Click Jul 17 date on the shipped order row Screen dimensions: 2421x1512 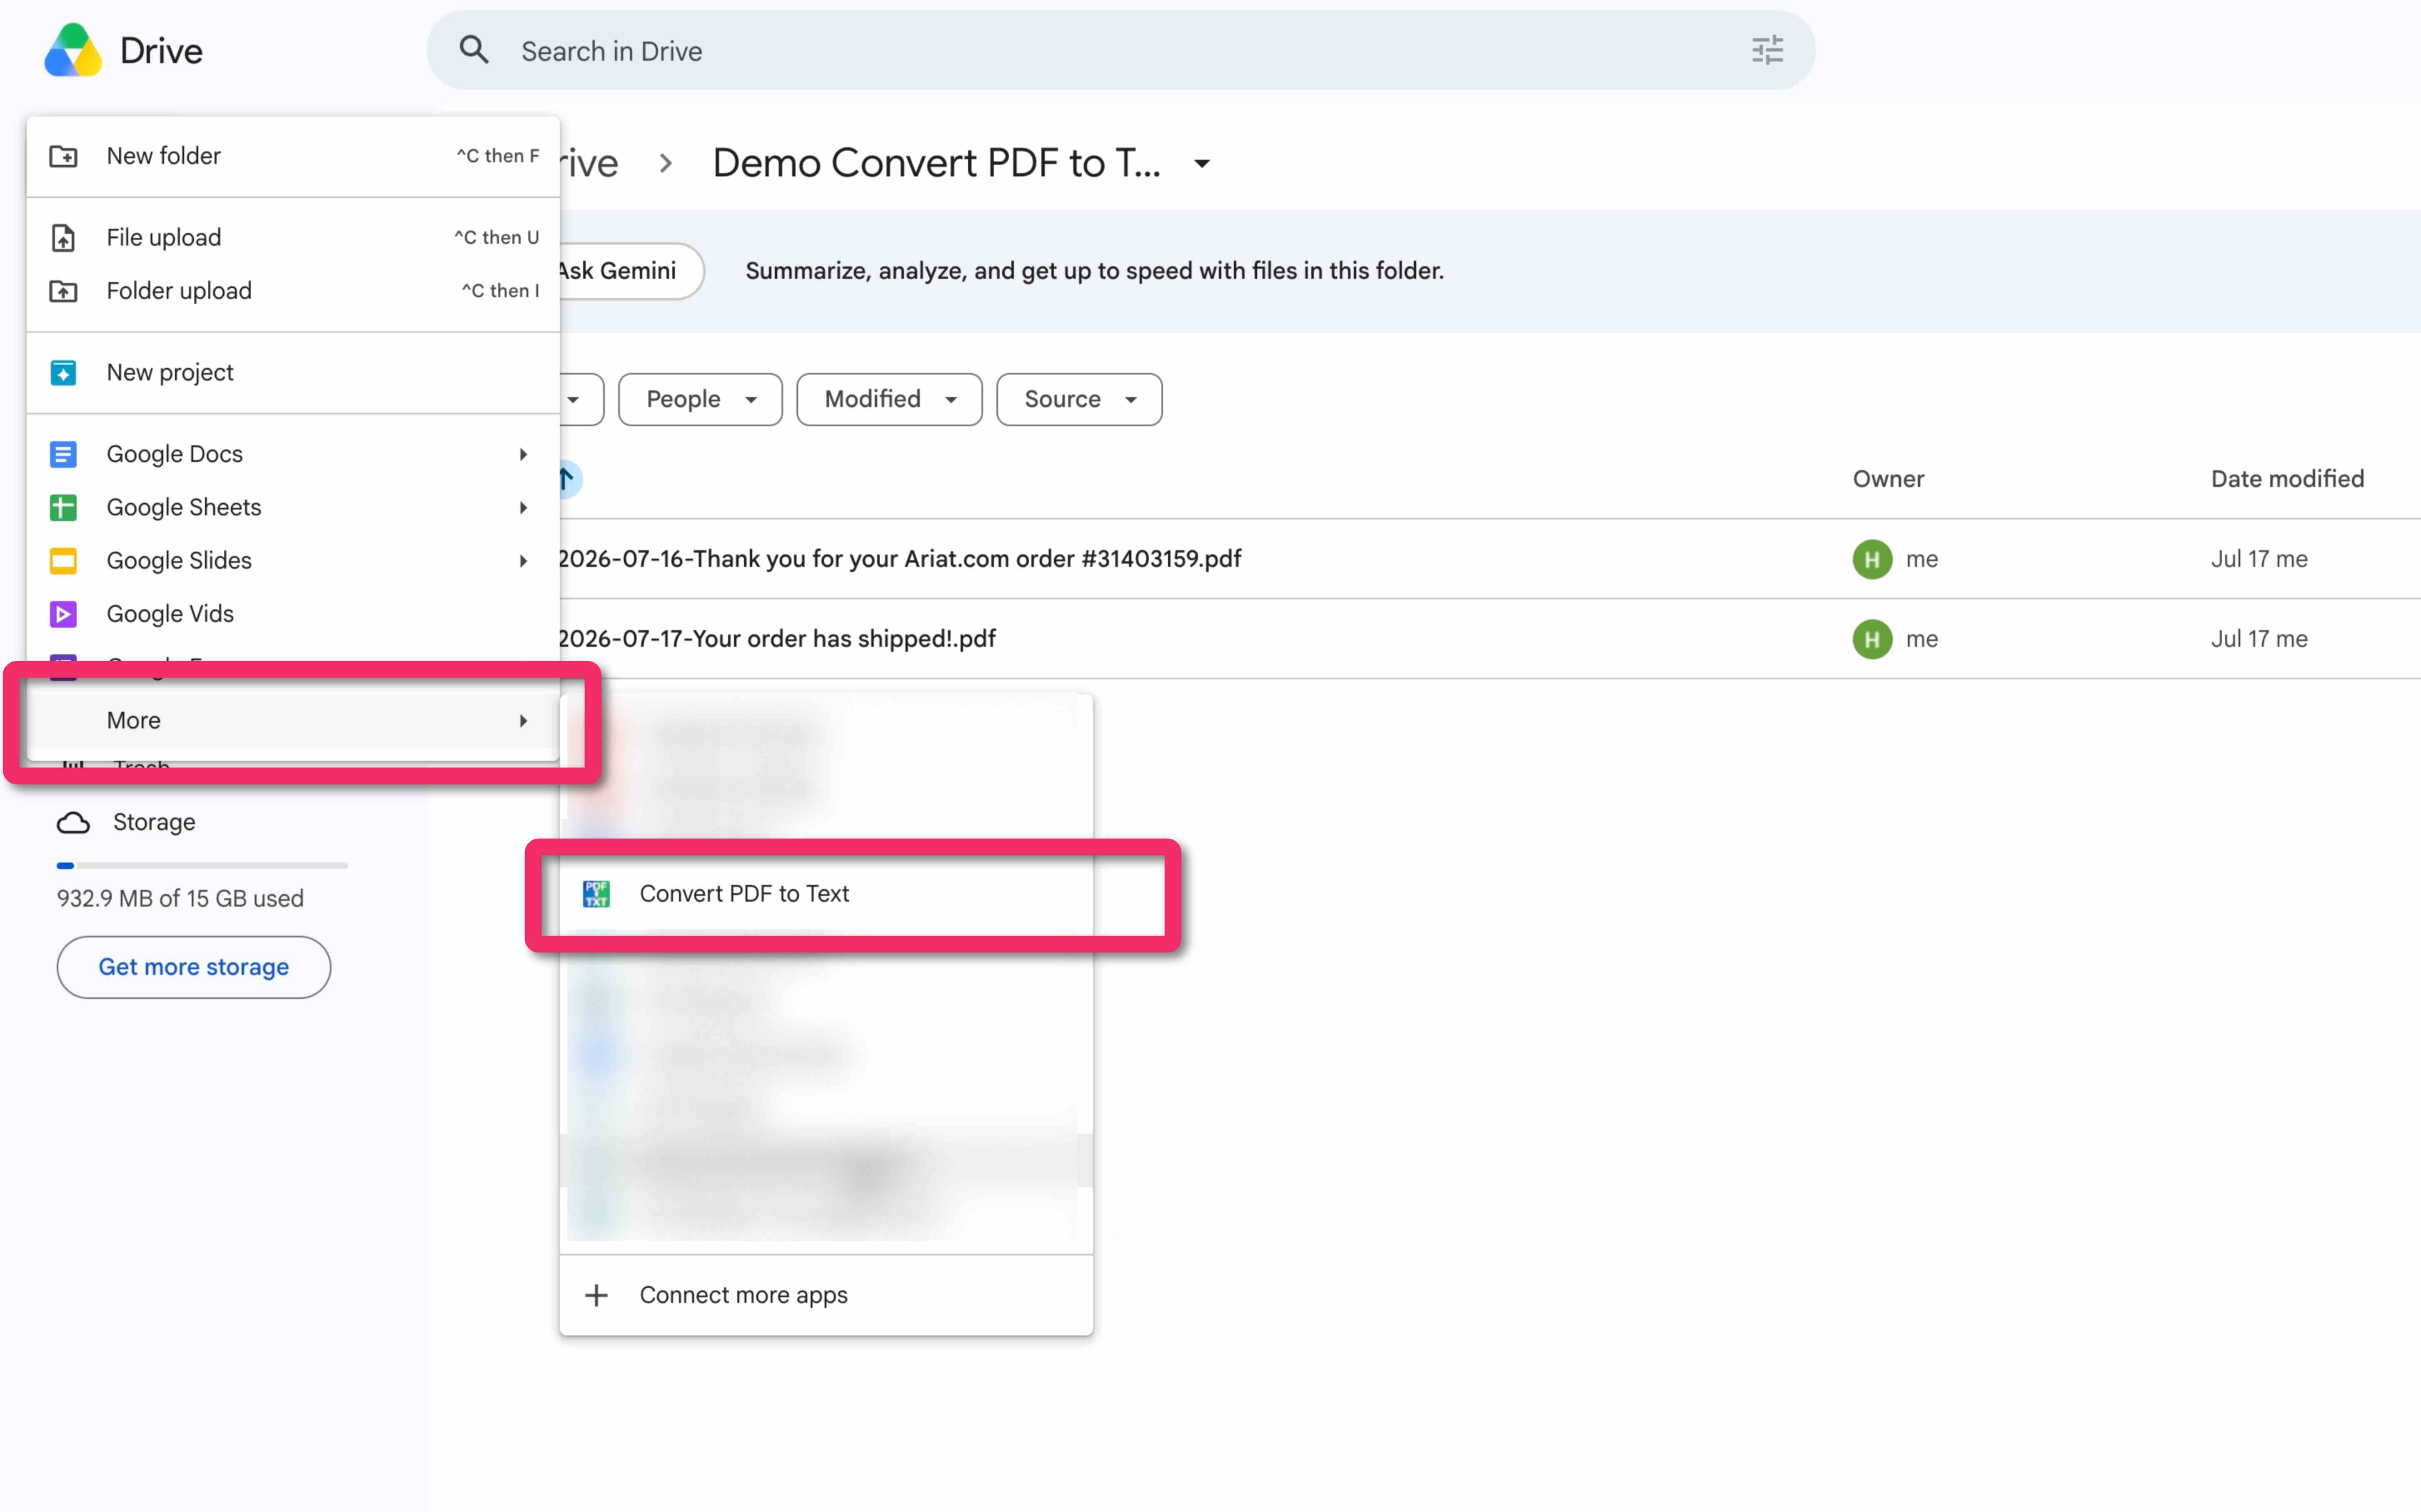[x=2259, y=639]
